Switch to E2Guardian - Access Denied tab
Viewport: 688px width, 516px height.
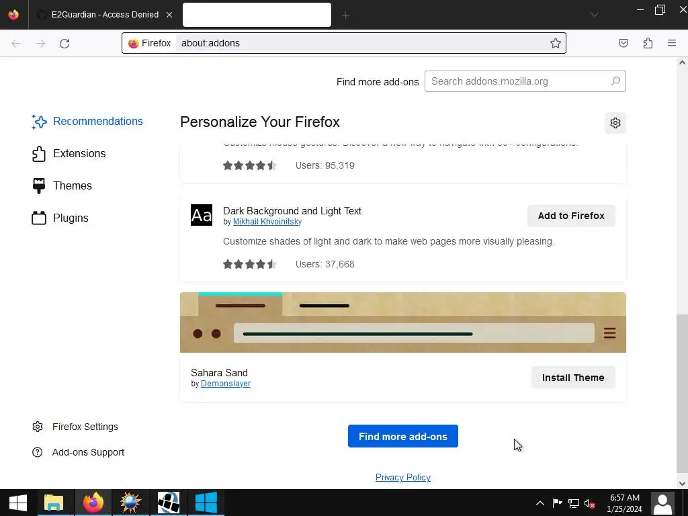click(x=105, y=15)
